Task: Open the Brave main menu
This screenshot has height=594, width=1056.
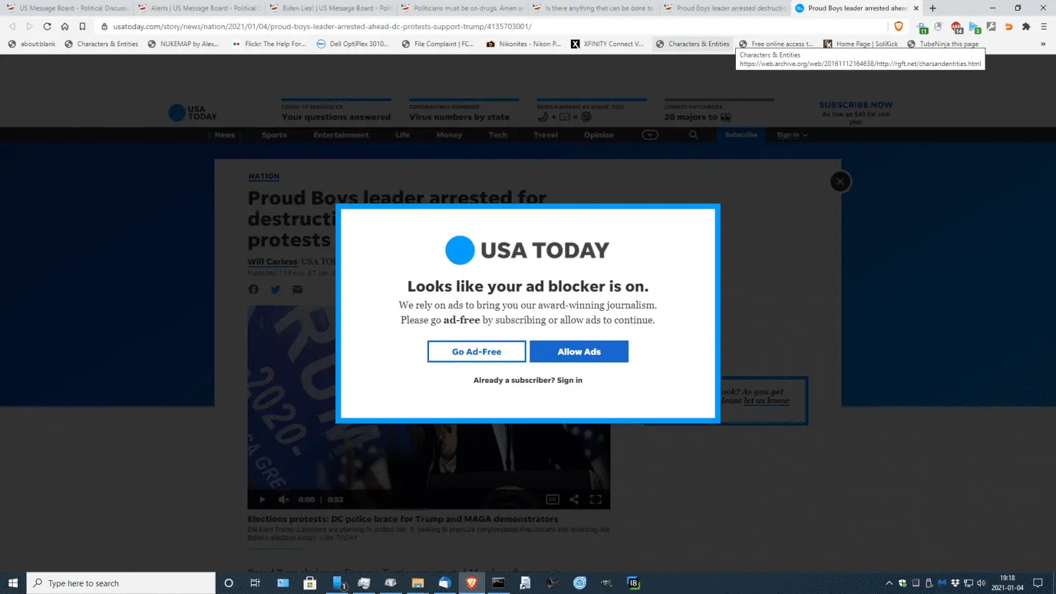Action: (x=1043, y=26)
